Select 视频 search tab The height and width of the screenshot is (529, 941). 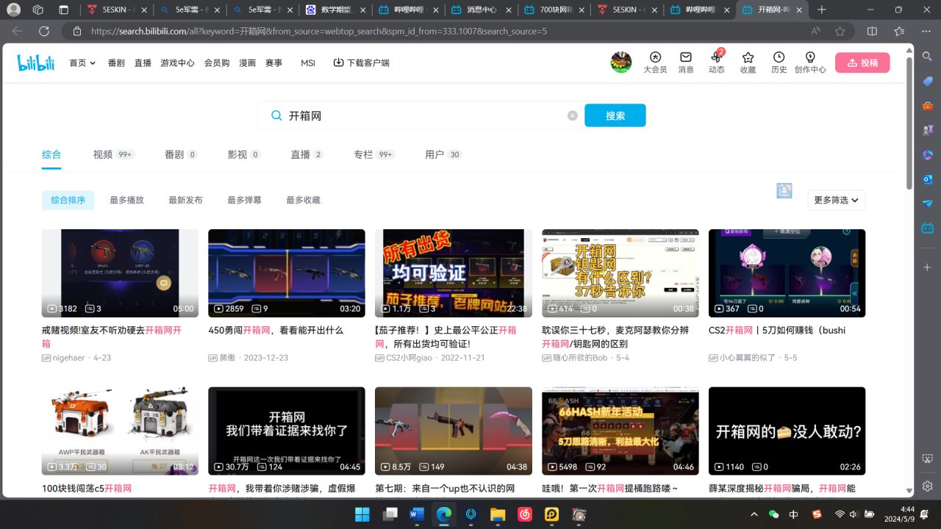tap(113, 154)
